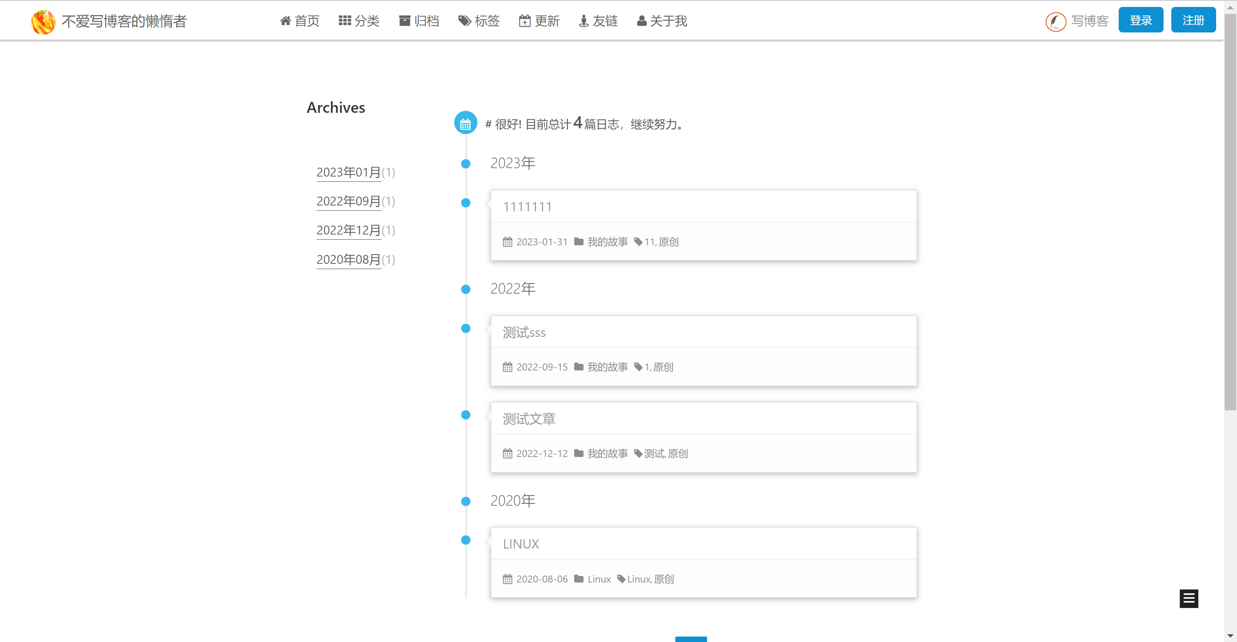Click calendar icon next to 2023-01-31

coord(508,242)
